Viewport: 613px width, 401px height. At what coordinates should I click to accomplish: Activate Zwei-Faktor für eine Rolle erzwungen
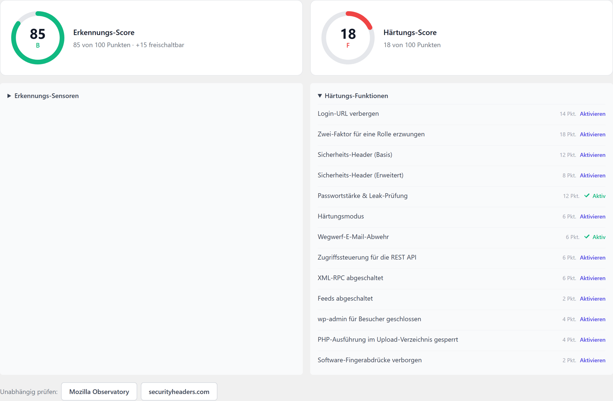point(592,135)
